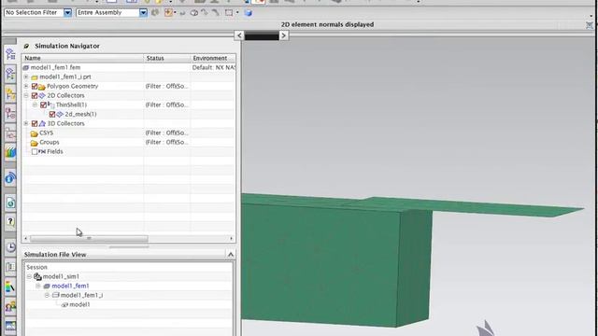This screenshot has width=598, height=336.
Task: Click the Internet Explorer sidebar icon
Action: point(10,203)
